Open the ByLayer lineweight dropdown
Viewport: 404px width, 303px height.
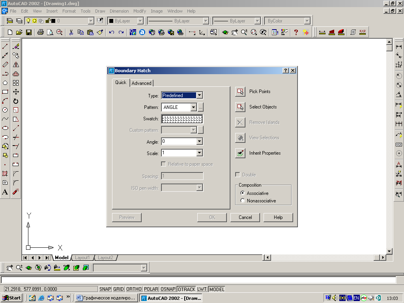[x=257, y=21]
